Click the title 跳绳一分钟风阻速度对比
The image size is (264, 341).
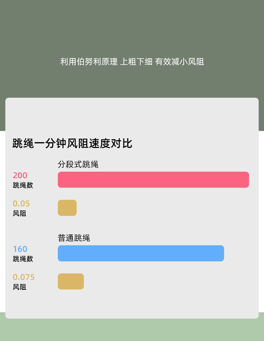72,144
